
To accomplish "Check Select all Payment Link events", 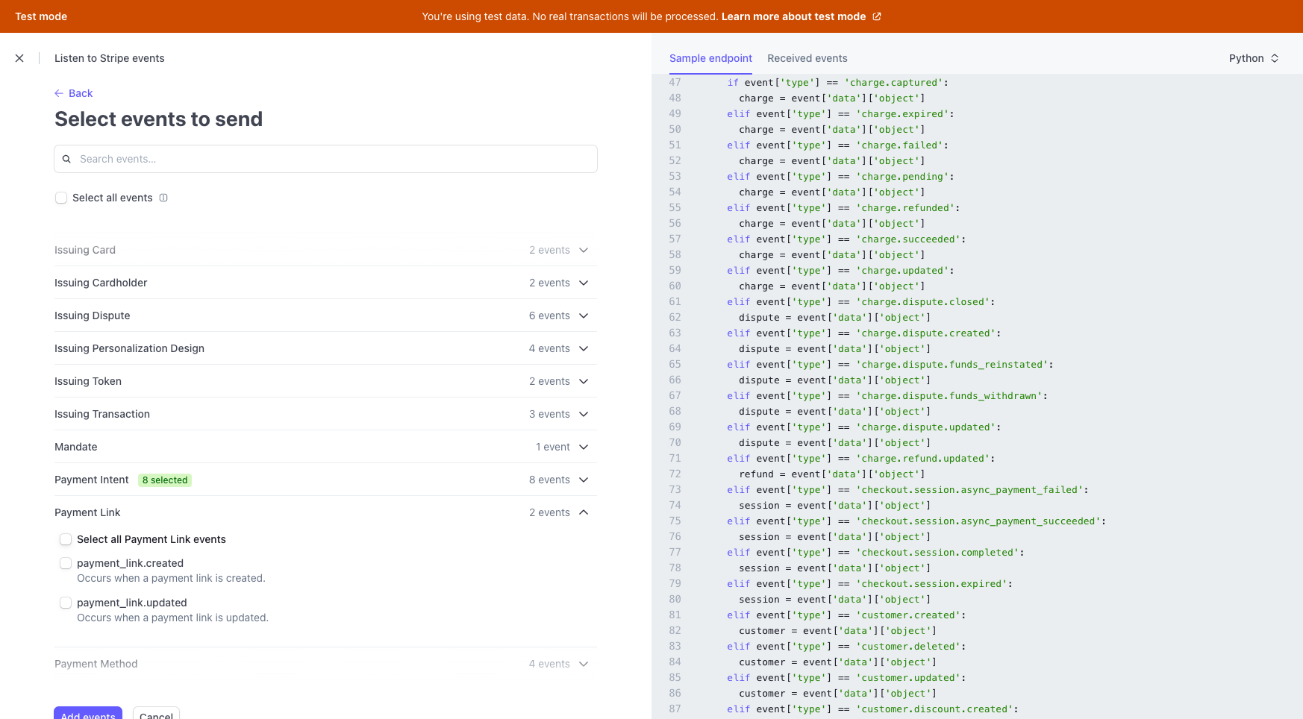I will point(66,539).
